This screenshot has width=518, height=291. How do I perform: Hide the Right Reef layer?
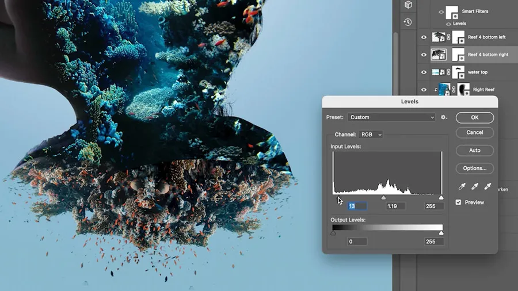tap(424, 89)
